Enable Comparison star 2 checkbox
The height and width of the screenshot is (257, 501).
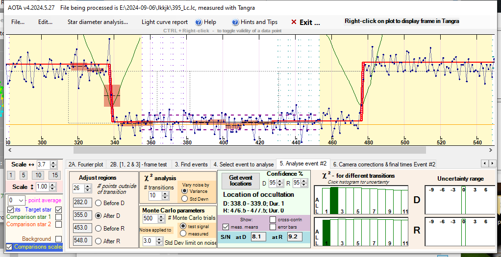[58, 224]
